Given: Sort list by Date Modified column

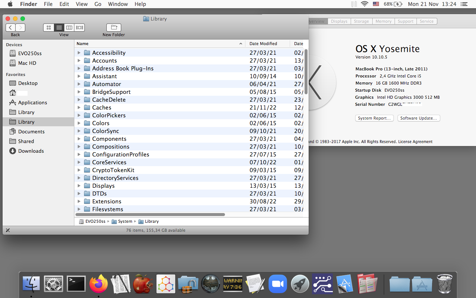Looking at the screenshot, I should [x=267, y=44].
